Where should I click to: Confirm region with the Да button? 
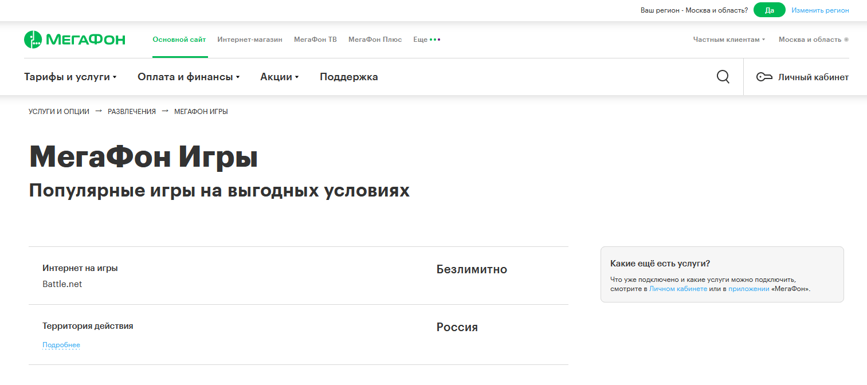(x=770, y=10)
